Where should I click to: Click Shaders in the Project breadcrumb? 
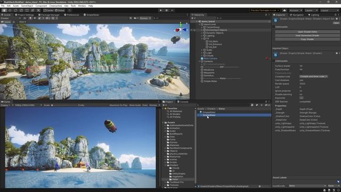211,109
